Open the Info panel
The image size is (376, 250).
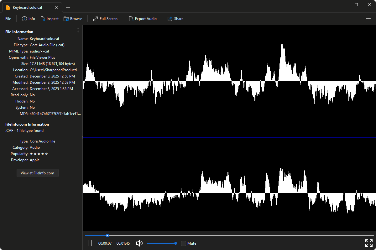(x=28, y=19)
